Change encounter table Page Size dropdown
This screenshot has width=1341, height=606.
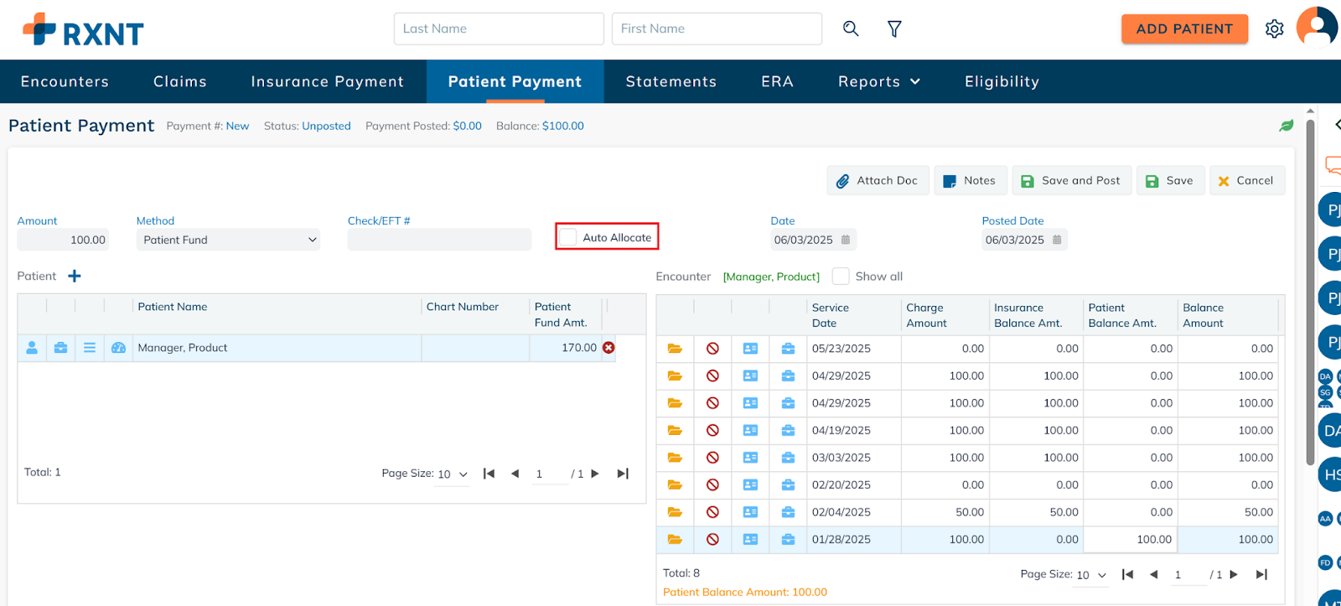point(1091,575)
